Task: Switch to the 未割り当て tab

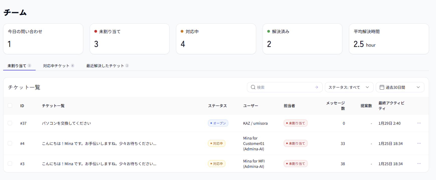Action: (x=19, y=66)
